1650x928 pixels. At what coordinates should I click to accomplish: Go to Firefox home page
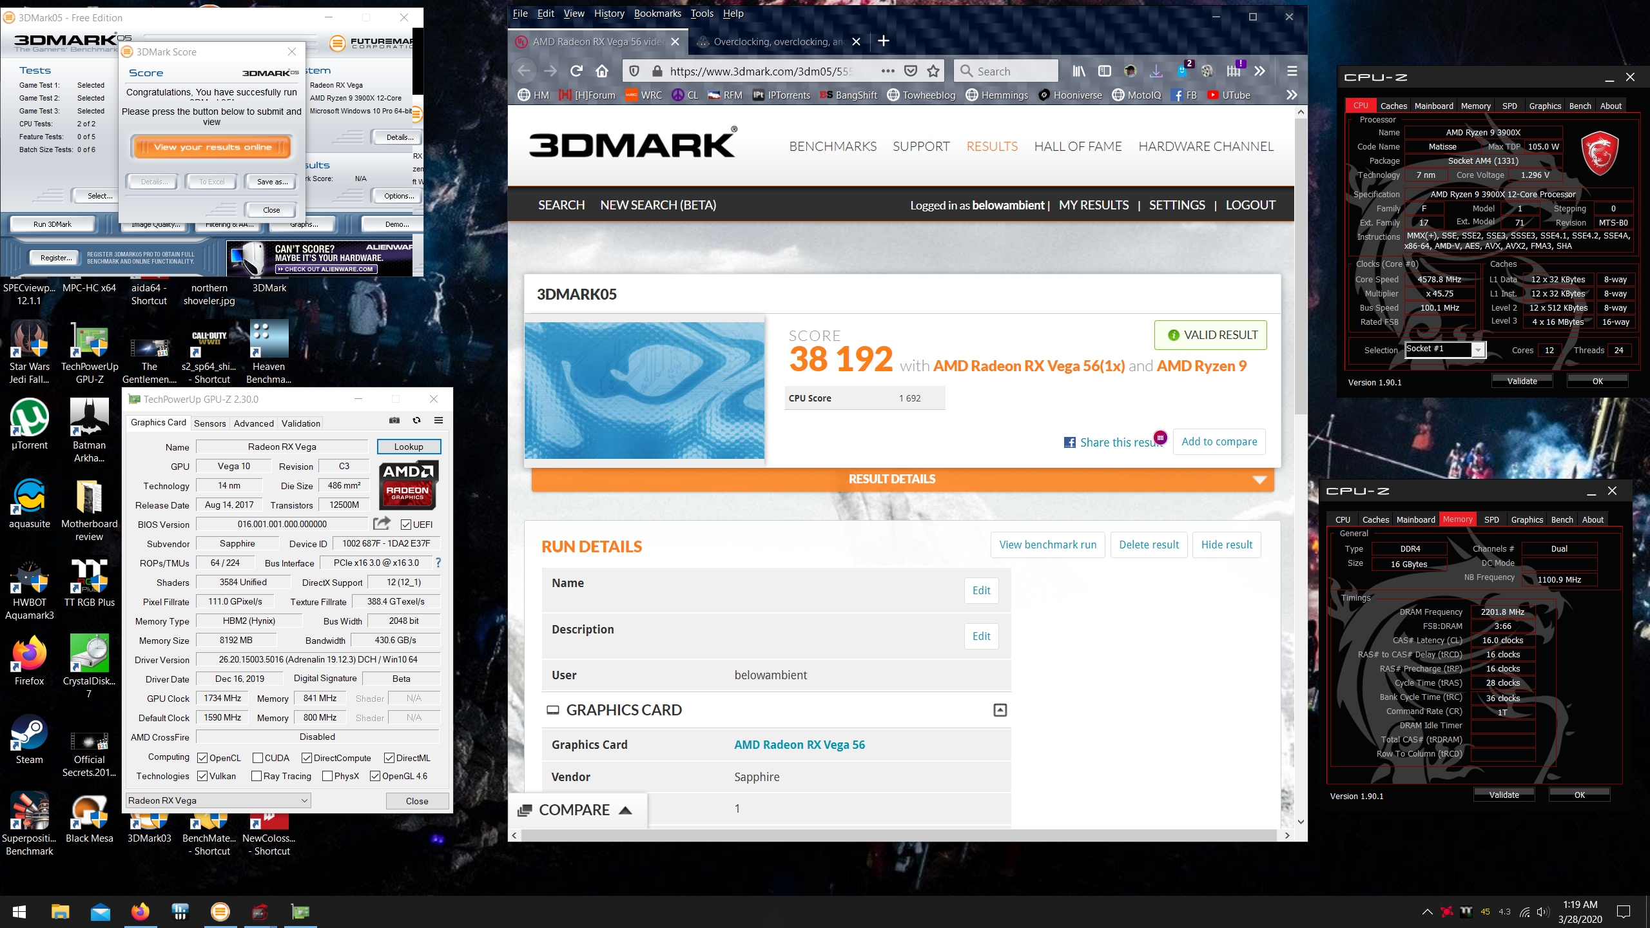point(602,71)
